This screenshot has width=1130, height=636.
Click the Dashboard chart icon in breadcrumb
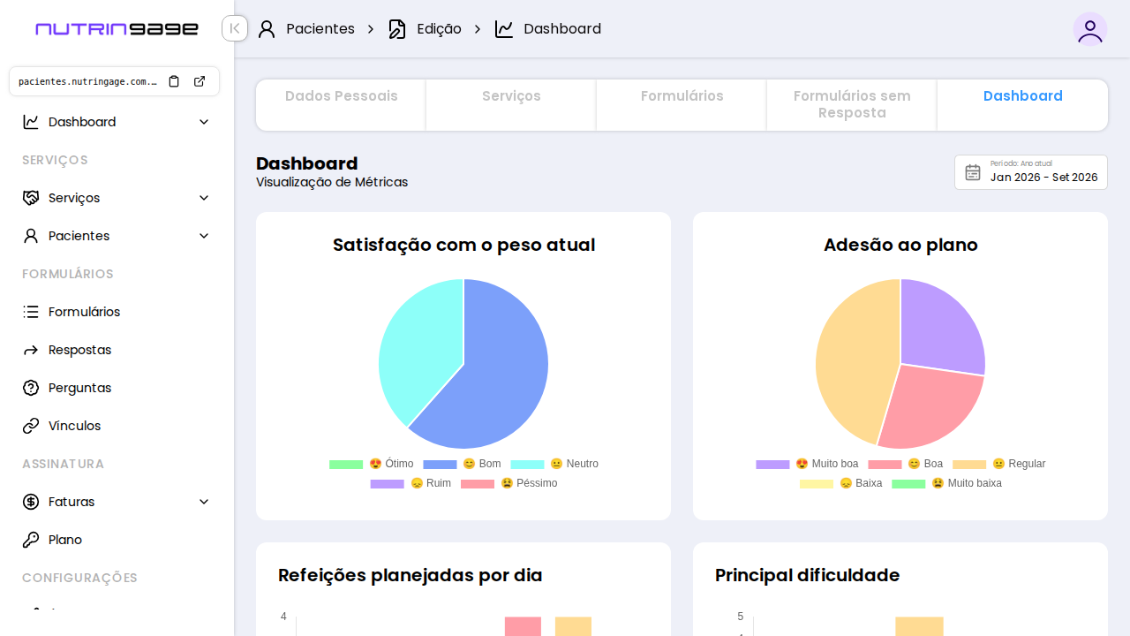pos(504,29)
